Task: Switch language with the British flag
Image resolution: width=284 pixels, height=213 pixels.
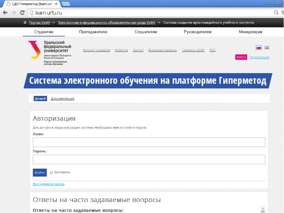Action: [267, 48]
